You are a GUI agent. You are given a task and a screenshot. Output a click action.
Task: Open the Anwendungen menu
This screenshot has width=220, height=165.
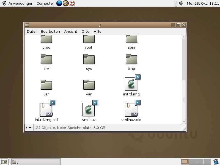click(x=21, y=3)
